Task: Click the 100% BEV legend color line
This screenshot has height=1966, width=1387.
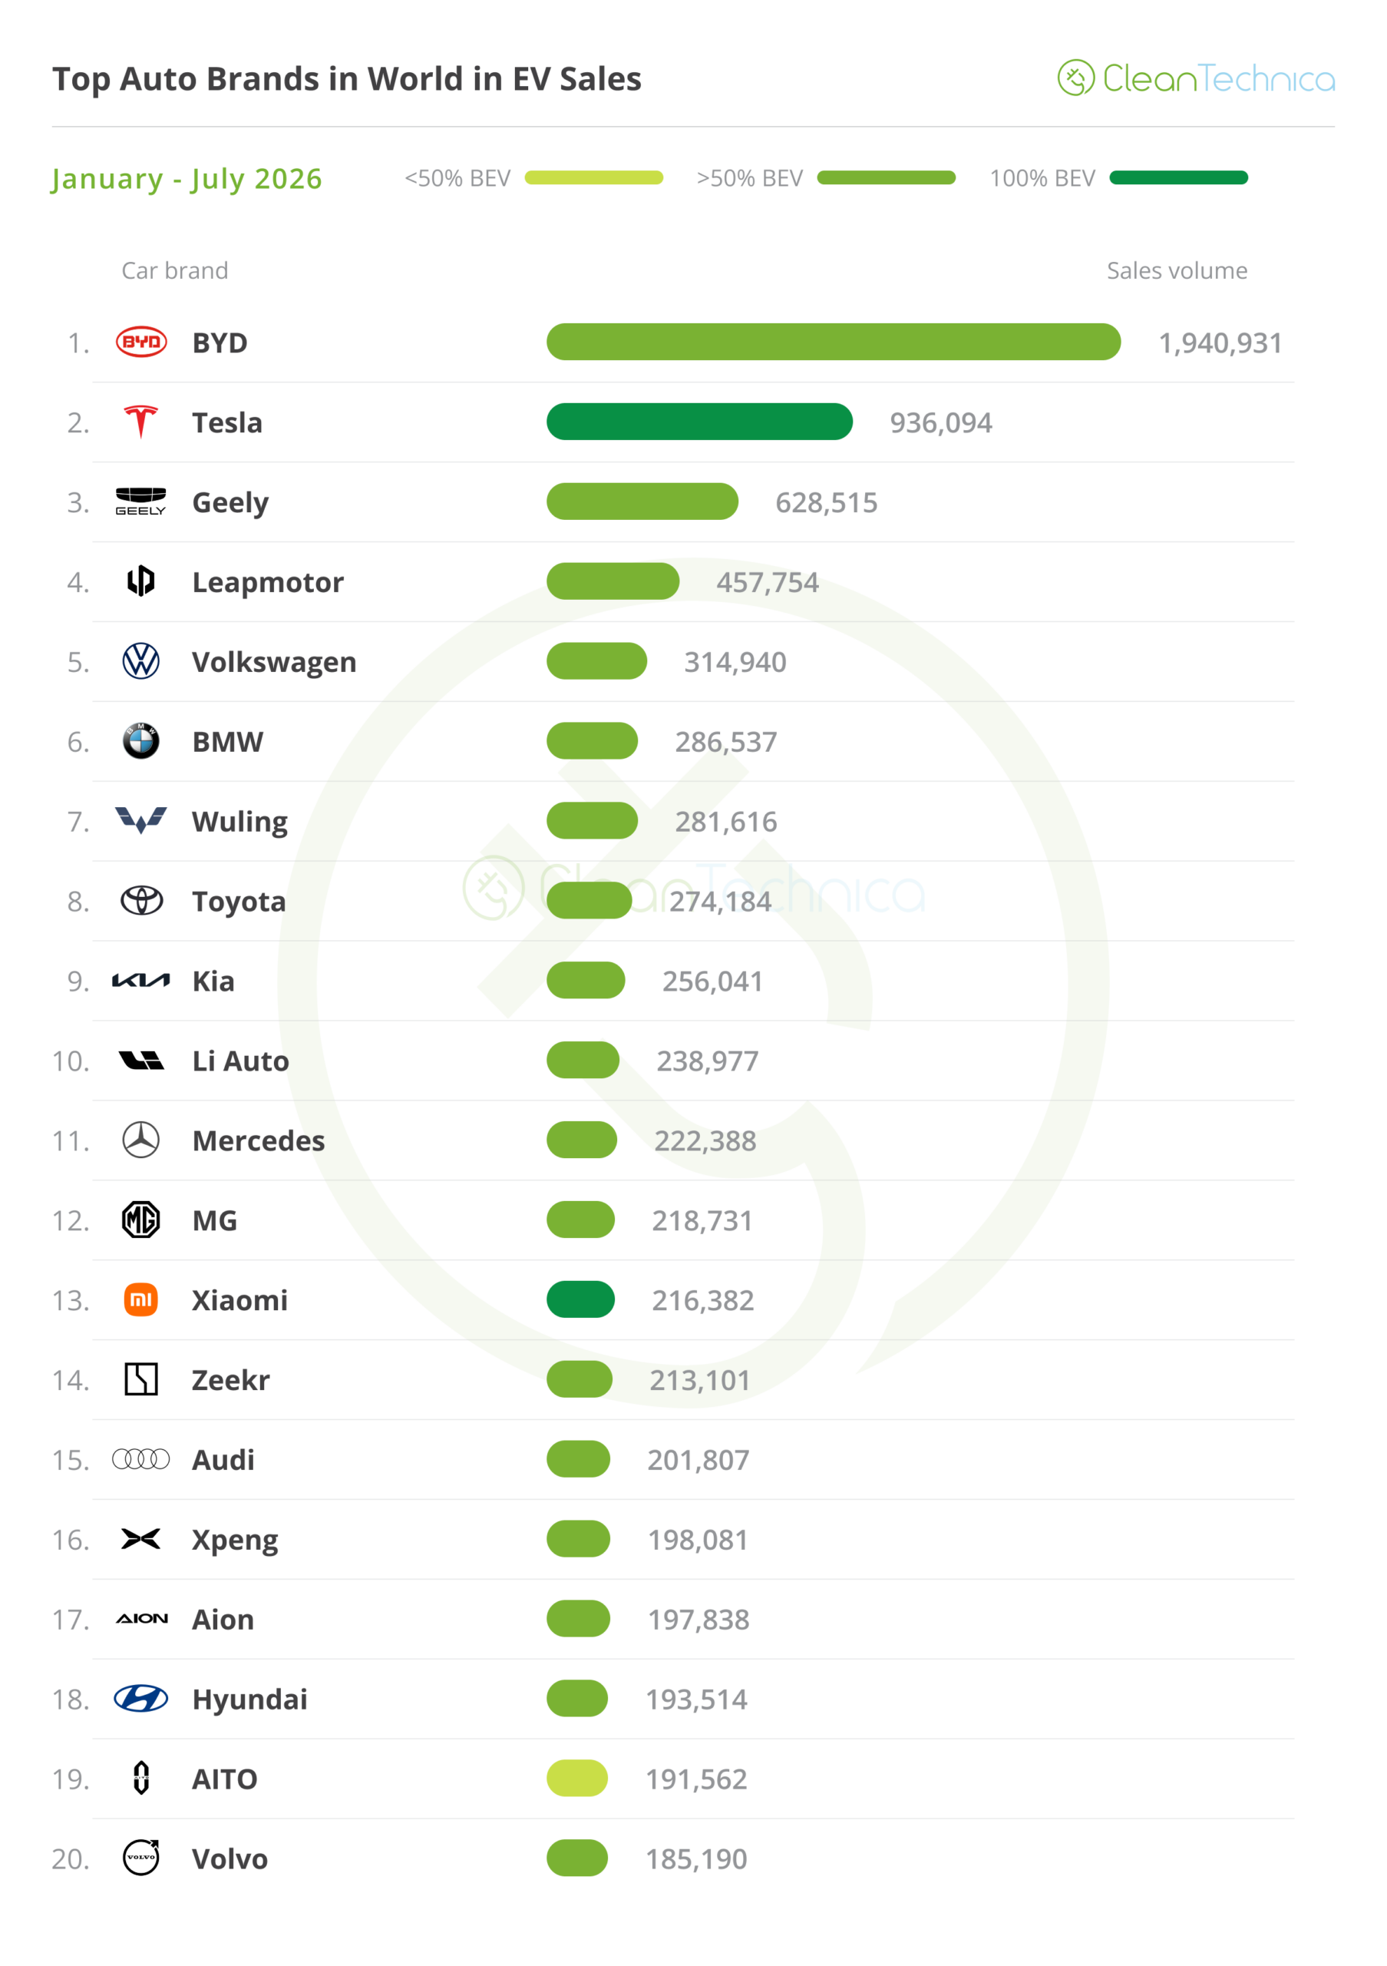Action: click(x=1178, y=177)
